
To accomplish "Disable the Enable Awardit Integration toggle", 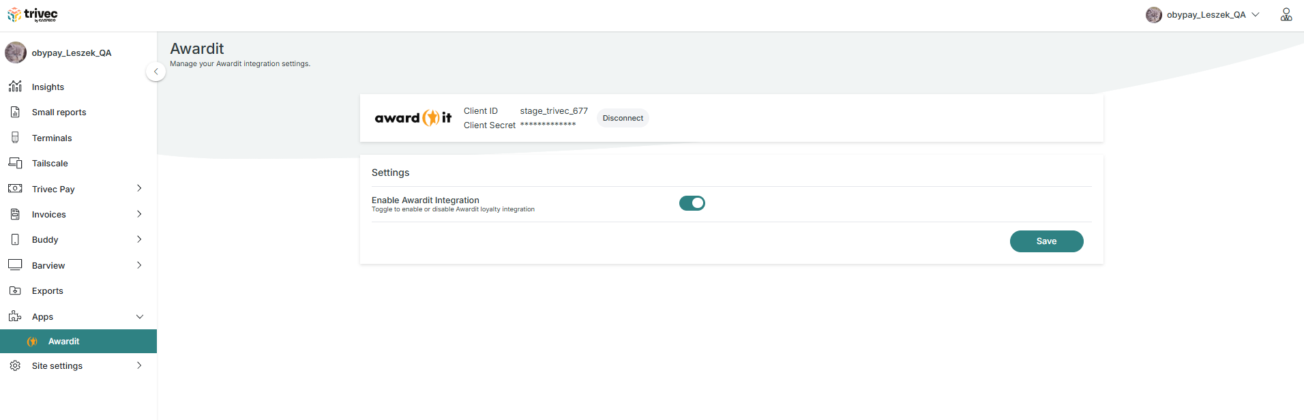I will pyautogui.click(x=692, y=203).
